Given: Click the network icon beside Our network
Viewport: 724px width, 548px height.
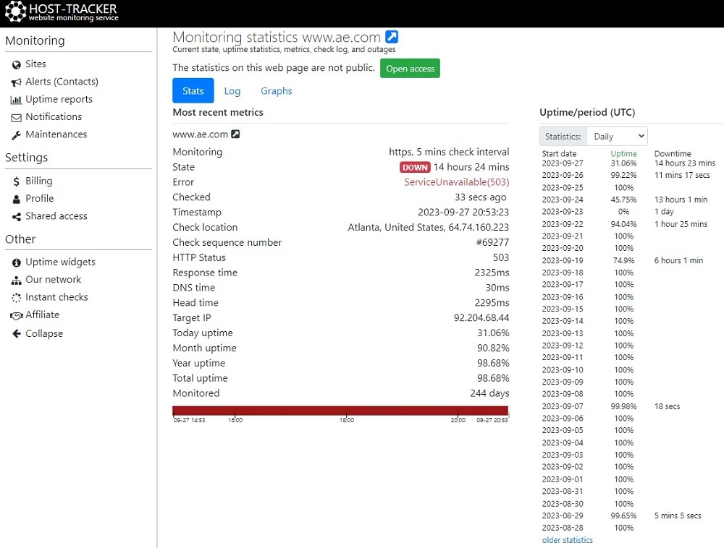Looking at the screenshot, I should click(x=17, y=281).
